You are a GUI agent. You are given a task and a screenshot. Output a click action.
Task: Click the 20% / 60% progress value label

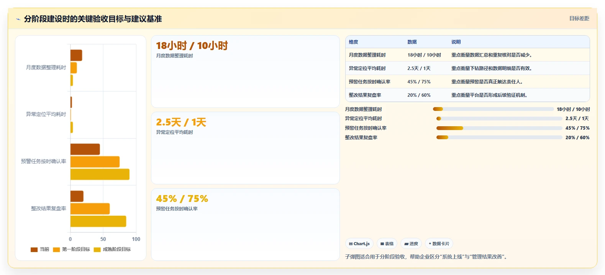(x=577, y=137)
